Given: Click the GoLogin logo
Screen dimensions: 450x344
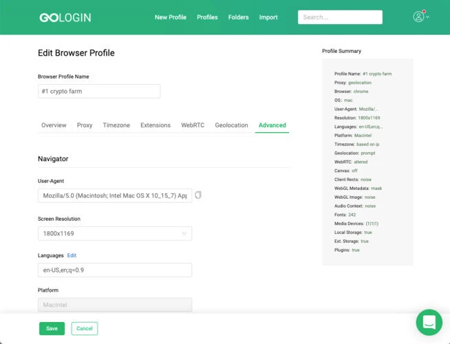Looking at the screenshot, I should 65,17.
